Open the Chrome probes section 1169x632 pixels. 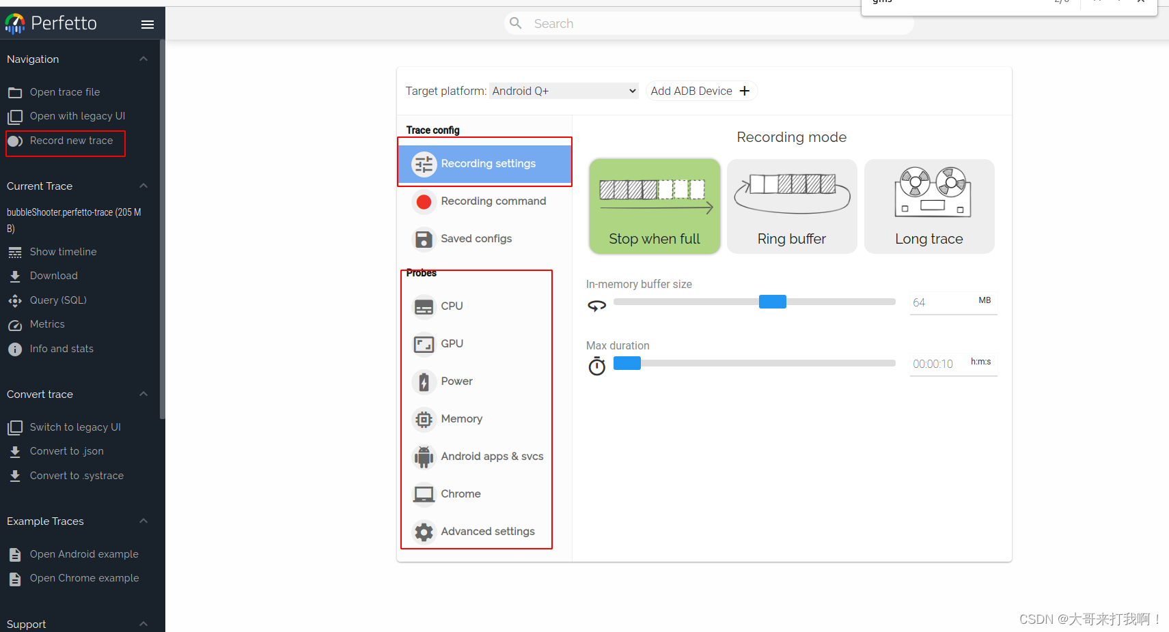pyautogui.click(x=484, y=494)
